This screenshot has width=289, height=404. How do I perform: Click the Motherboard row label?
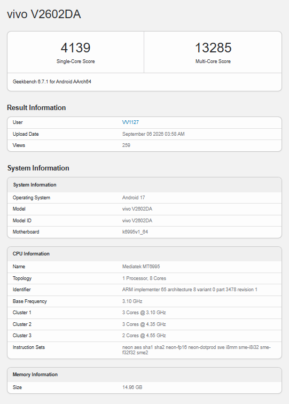26,232
